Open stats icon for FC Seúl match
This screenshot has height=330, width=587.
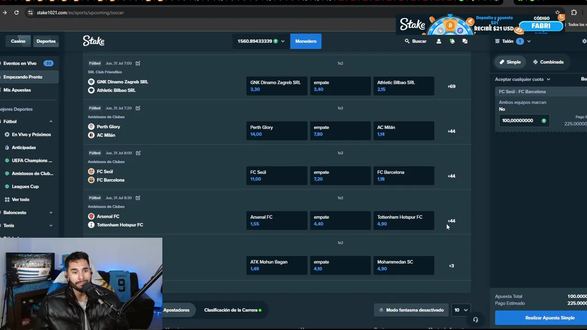pyautogui.click(x=138, y=153)
